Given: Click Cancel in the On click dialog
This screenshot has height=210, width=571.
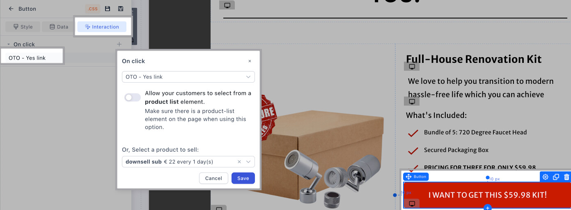Looking at the screenshot, I should [213, 178].
